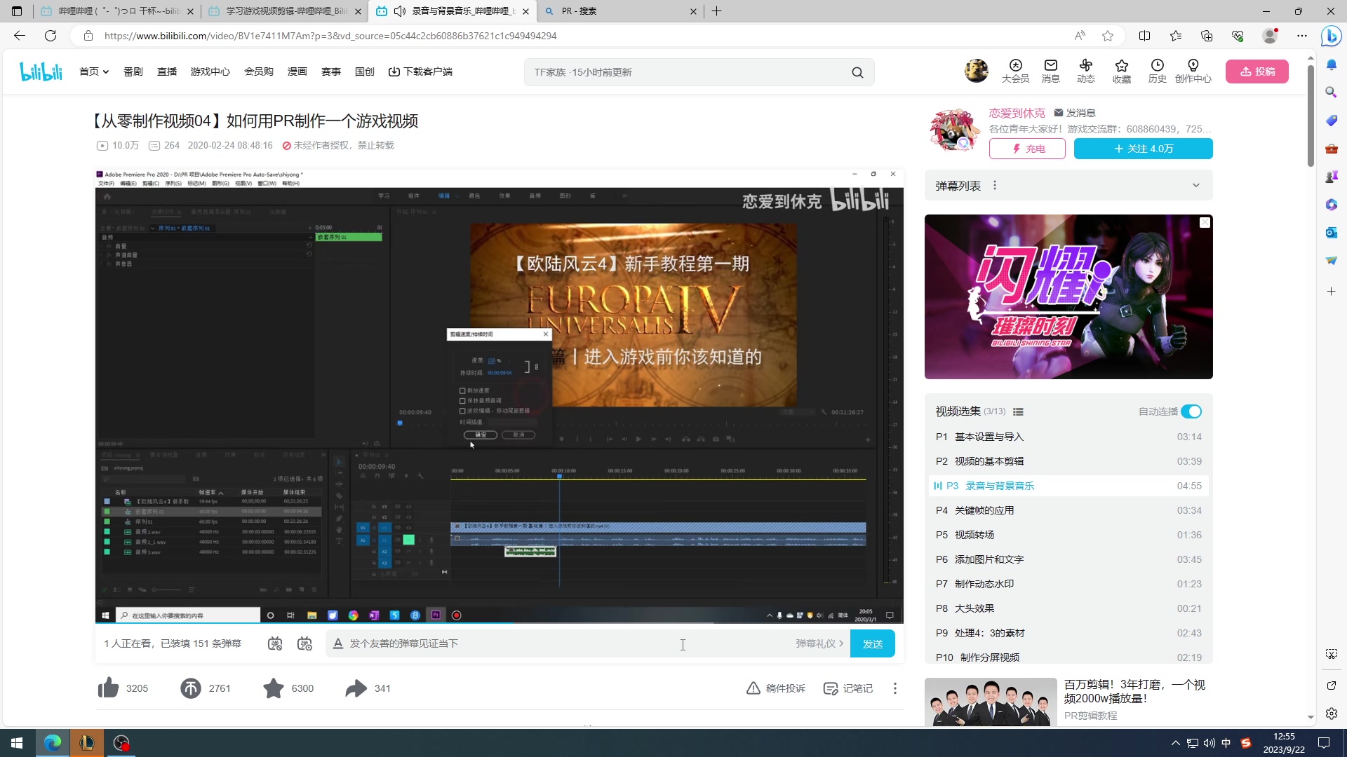Close the 闪耀 advertisement banner
This screenshot has height=757, width=1347.
(1205, 222)
